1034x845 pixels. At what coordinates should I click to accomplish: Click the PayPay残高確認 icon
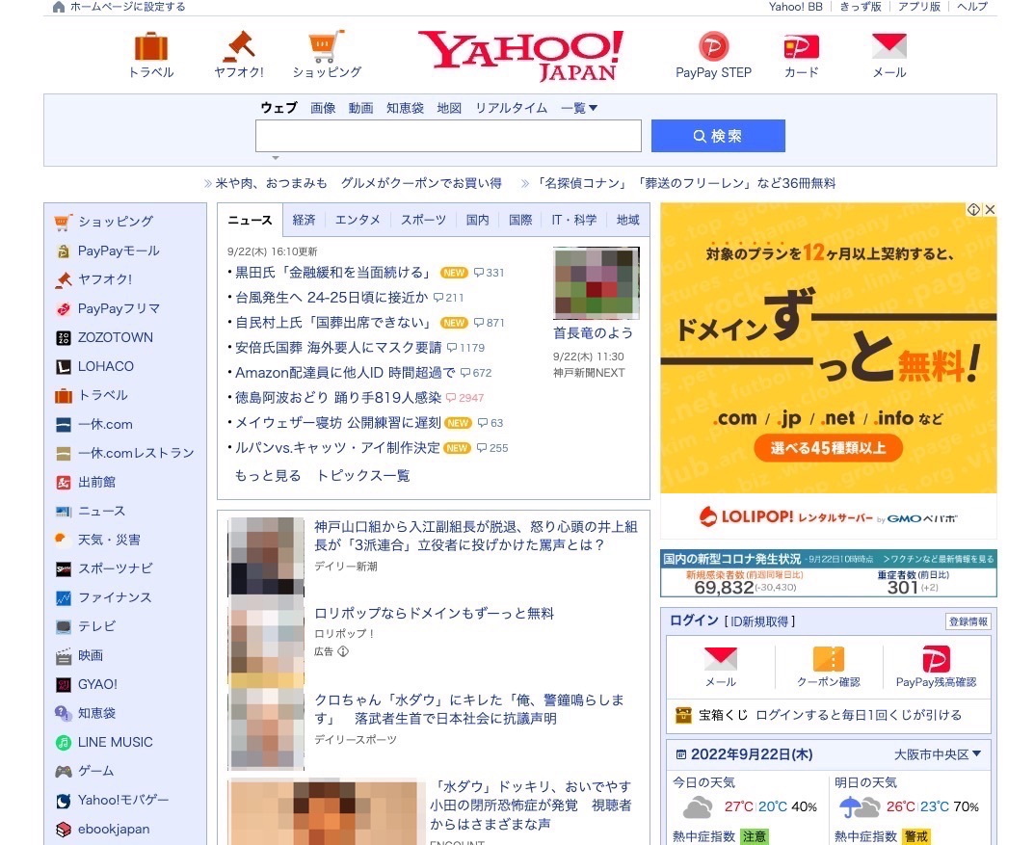(x=936, y=659)
